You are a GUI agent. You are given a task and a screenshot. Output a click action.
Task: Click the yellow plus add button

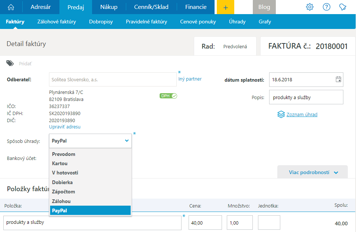point(225,7)
